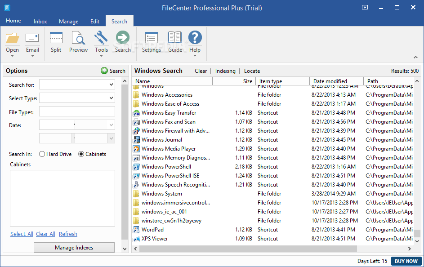Click Search button in Options header
The image size is (424, 267).
[x=113, y=71]
